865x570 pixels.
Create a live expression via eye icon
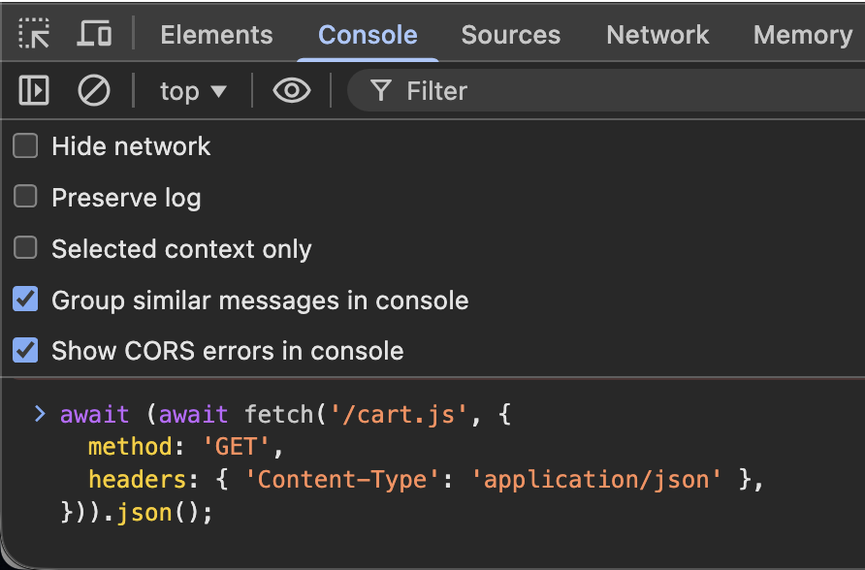pyautogui.click(x=291, y=91)
